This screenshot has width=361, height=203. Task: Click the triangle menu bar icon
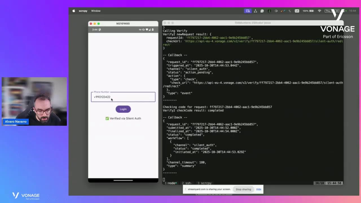[255, 11]
